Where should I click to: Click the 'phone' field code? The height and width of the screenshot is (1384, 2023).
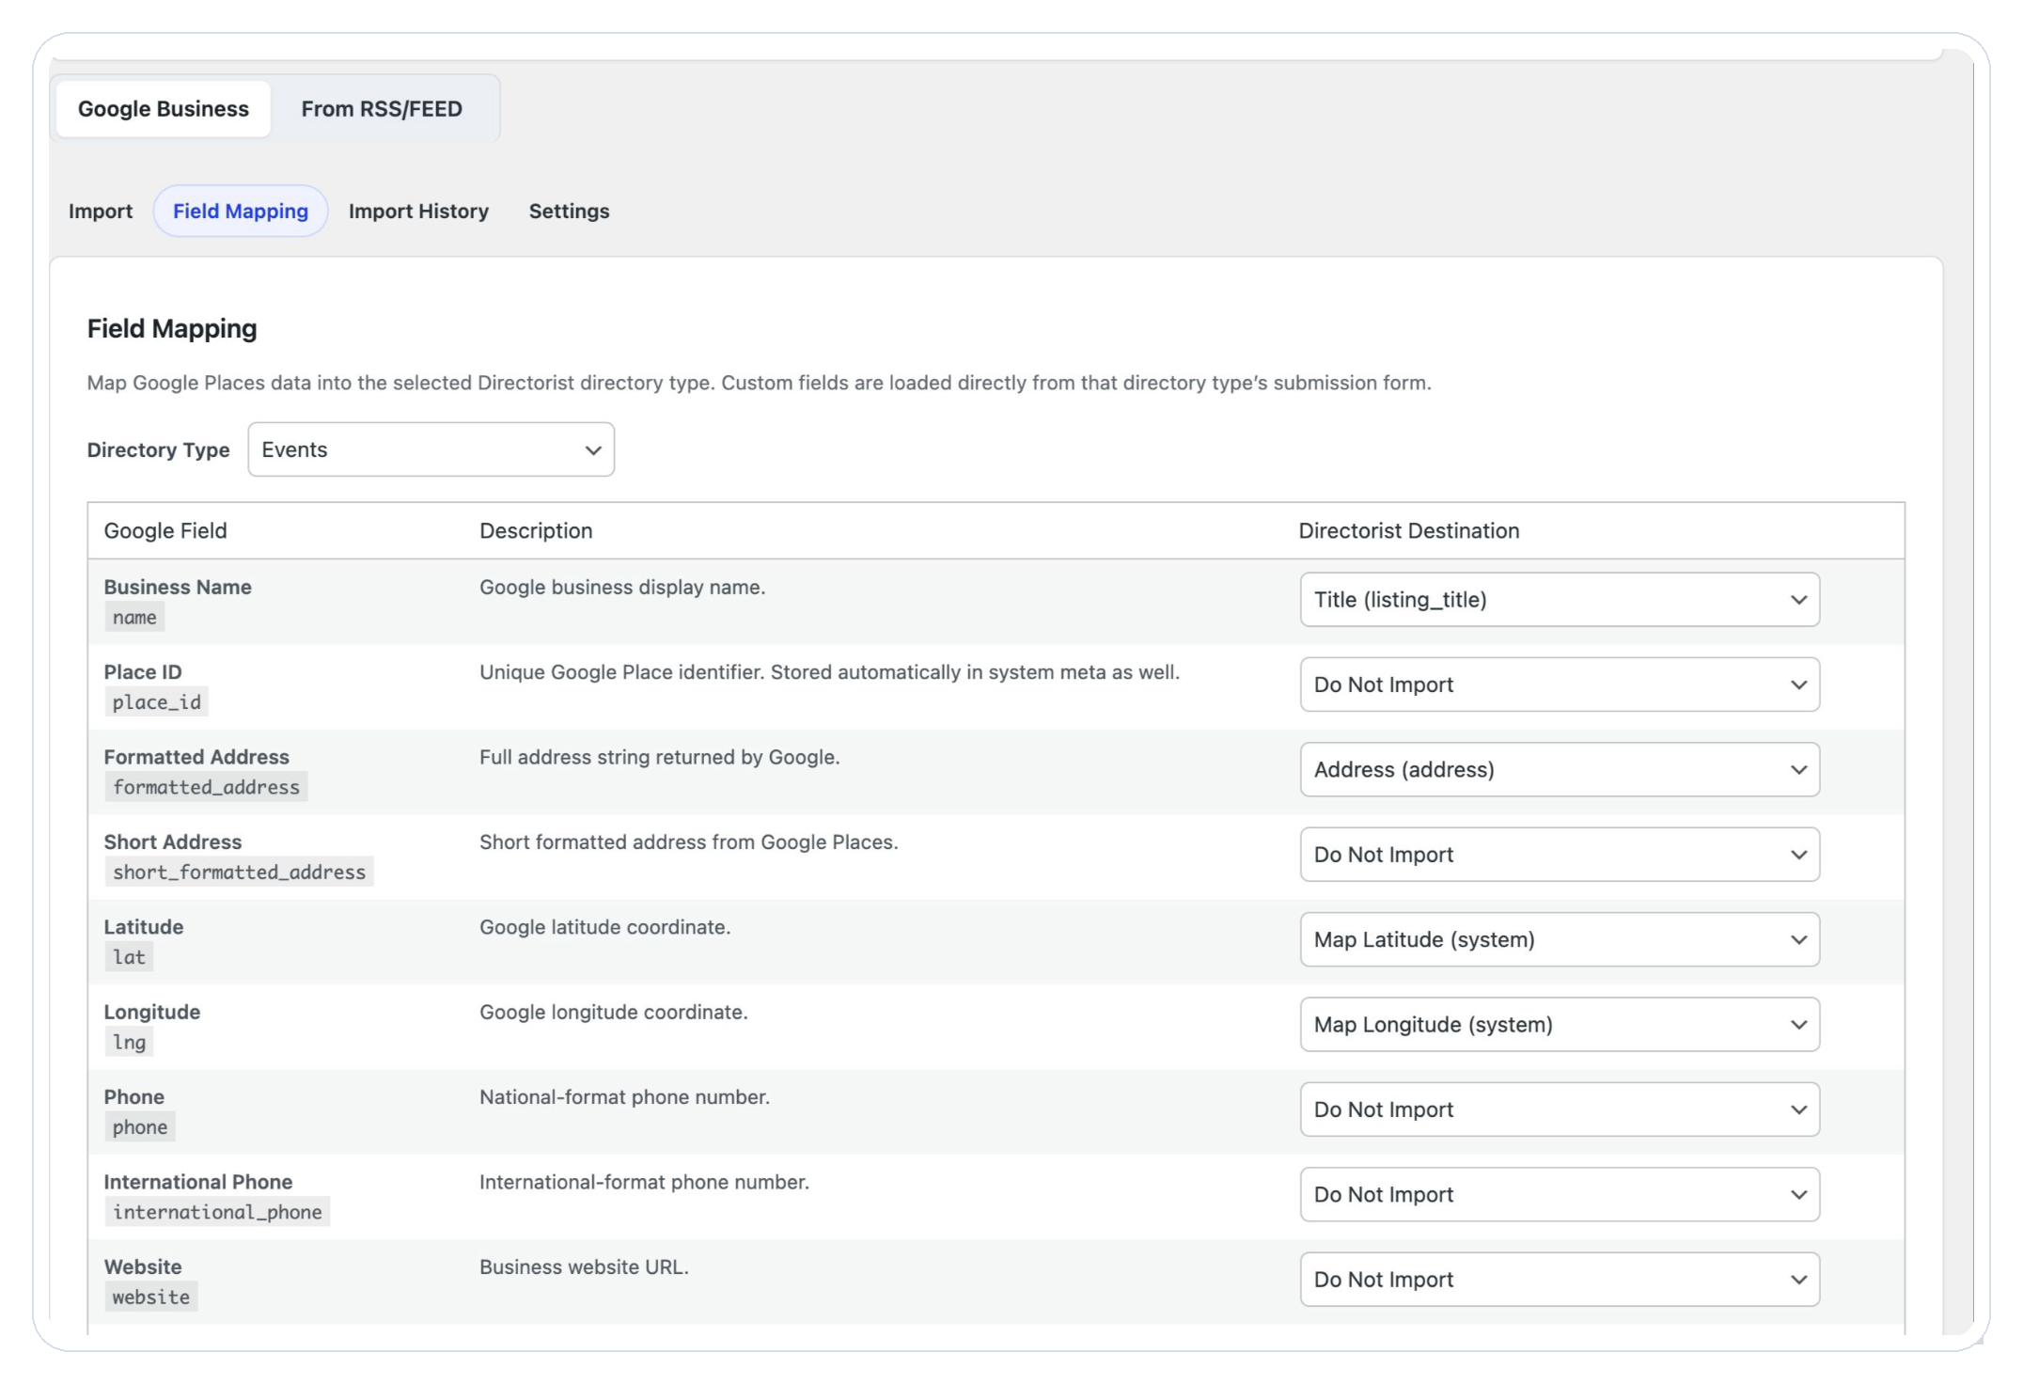[x=140, y=1127]
